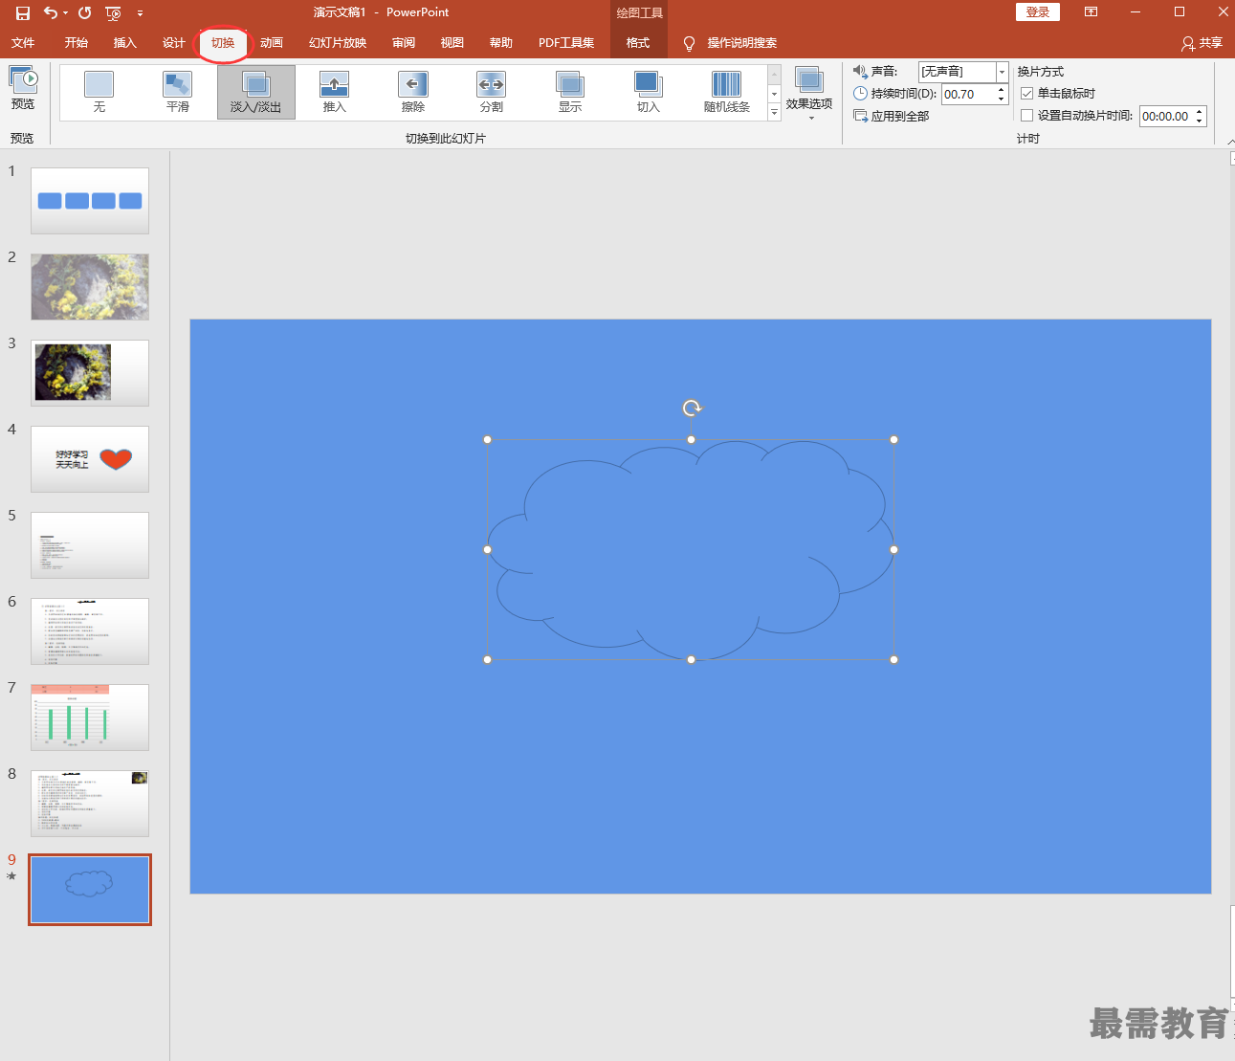This screenshot has width=1235, height=1061.
Task: Open the 动画 Animations tab
Action: tap(272, 43)
